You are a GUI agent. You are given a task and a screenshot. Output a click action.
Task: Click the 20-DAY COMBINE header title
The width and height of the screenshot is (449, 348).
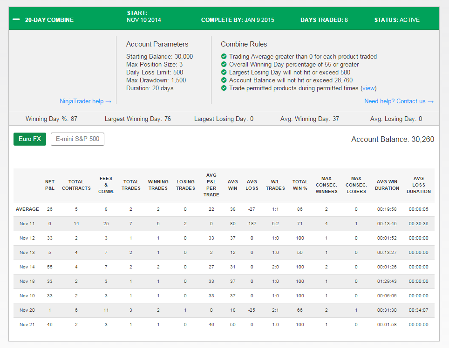pyautogui.click(x=49, y=20)
